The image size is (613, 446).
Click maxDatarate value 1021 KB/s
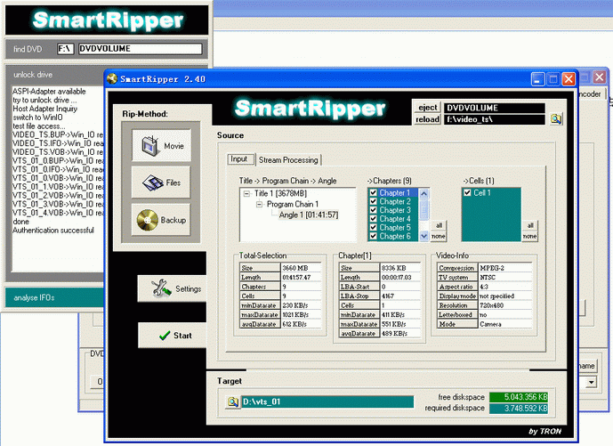[301, 315]
